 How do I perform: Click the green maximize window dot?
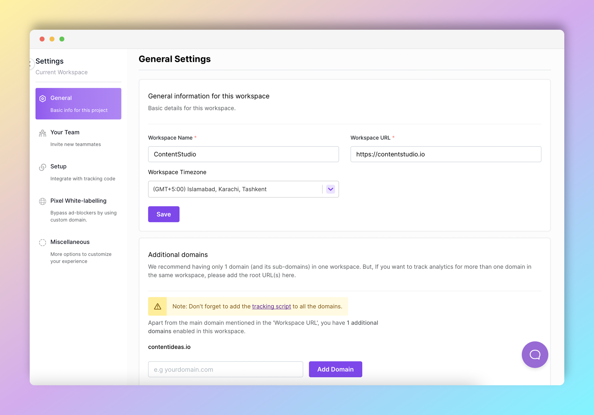coord(62,39)
